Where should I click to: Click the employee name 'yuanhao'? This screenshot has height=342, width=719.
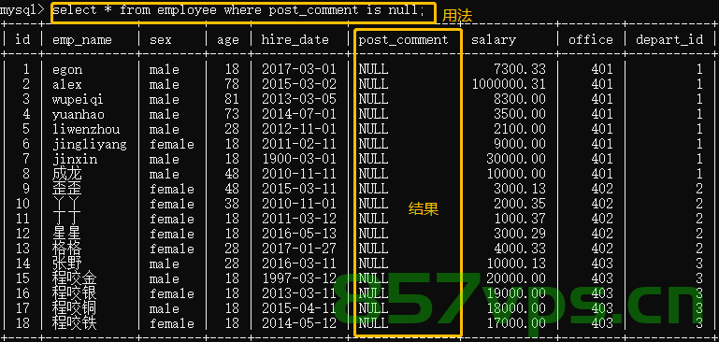[x=79, y=115]
